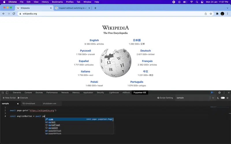Open the Chrome extensions puzzle icon

[217, 14]
